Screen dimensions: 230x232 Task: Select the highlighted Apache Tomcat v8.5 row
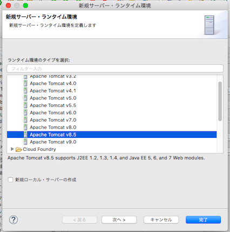click(112, 135)
